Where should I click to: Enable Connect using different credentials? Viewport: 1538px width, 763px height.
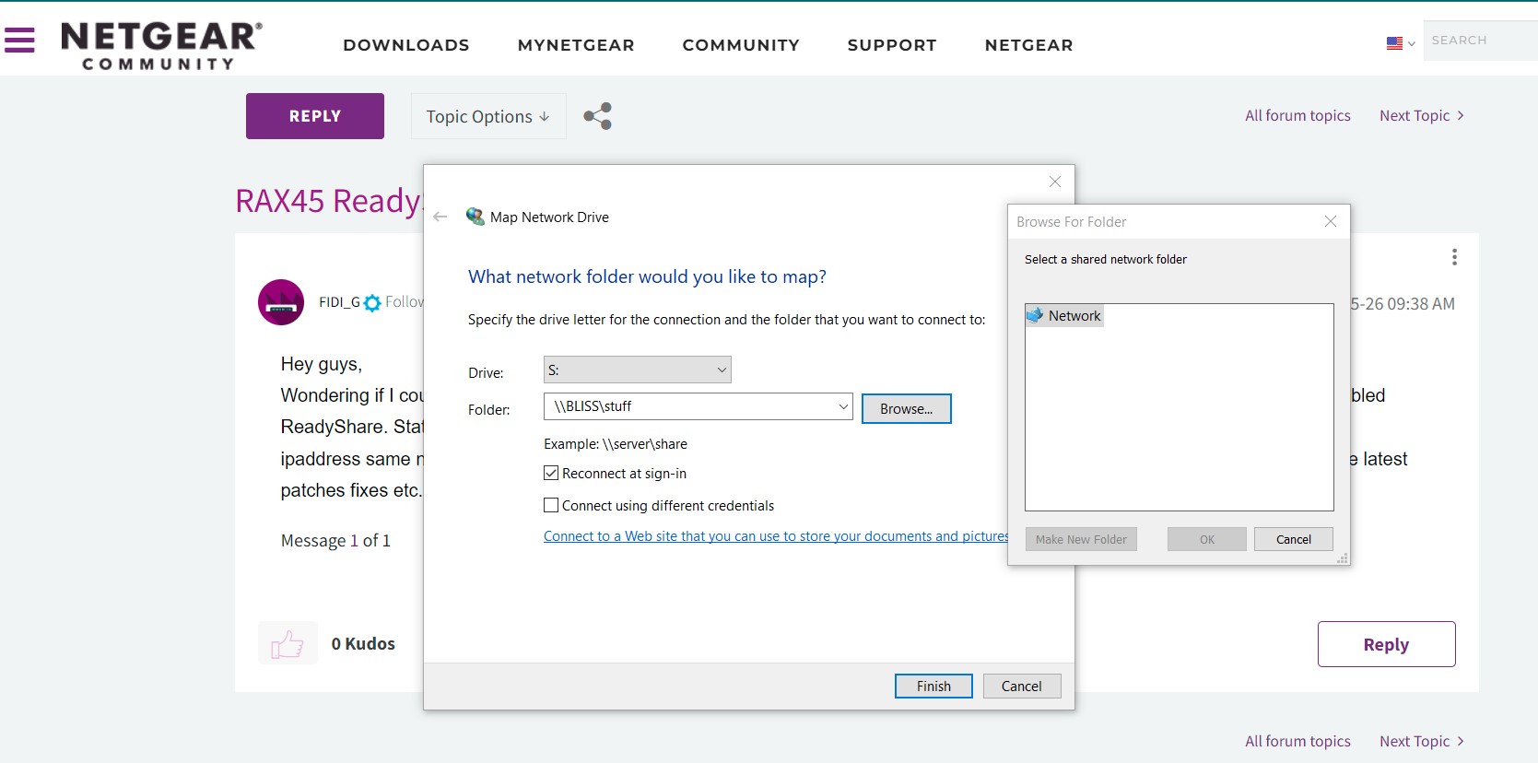click(551, 506)
